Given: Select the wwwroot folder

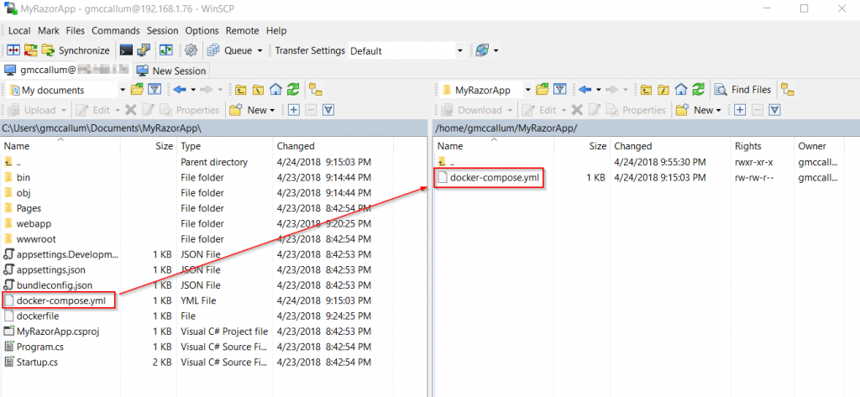Looking at the screenshot, I should [x=36, y=238].
